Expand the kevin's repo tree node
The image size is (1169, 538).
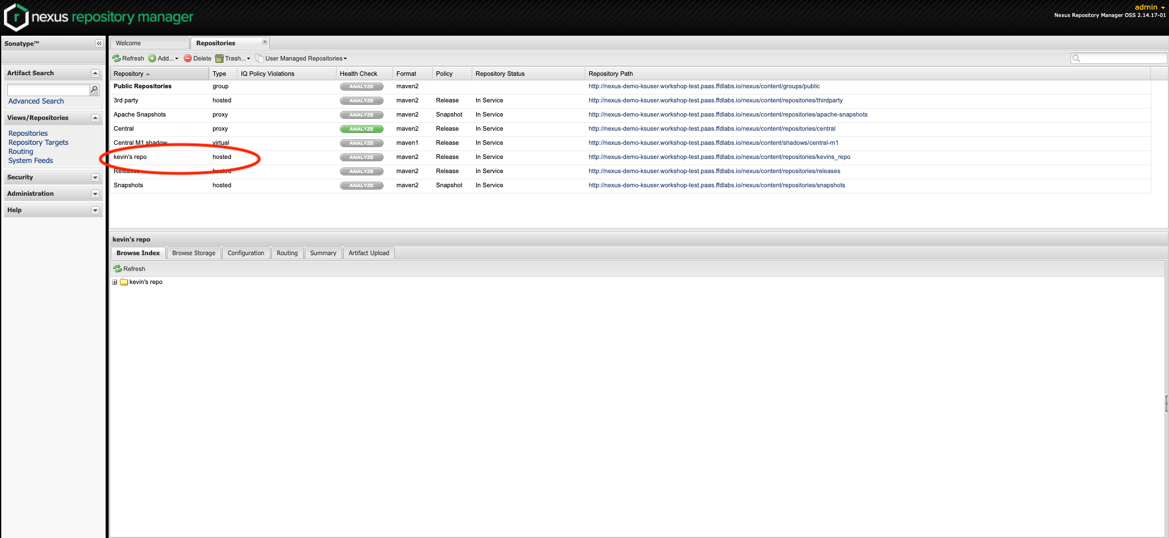(x=115, y=282)
